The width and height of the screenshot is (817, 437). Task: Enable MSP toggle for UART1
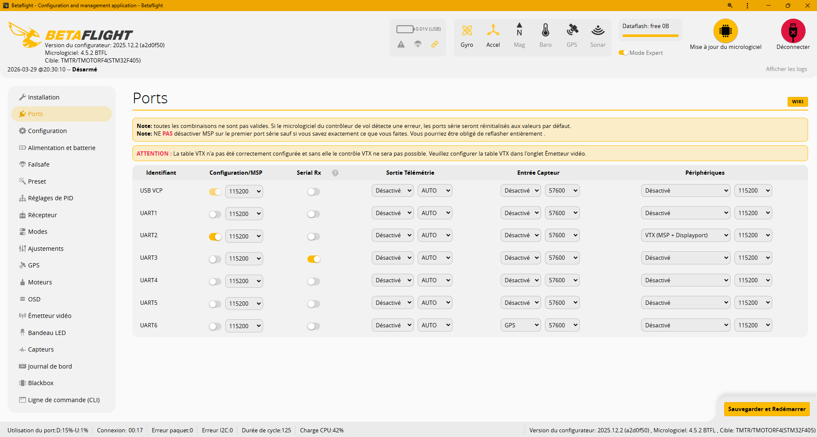click(x=215, y=214)
